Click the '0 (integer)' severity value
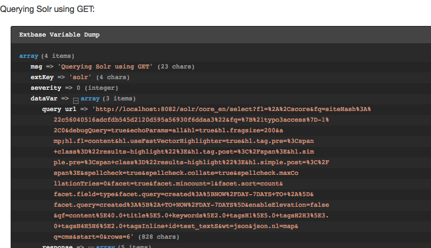This screenshot has width=431, height=248. [x=98, y=88]
